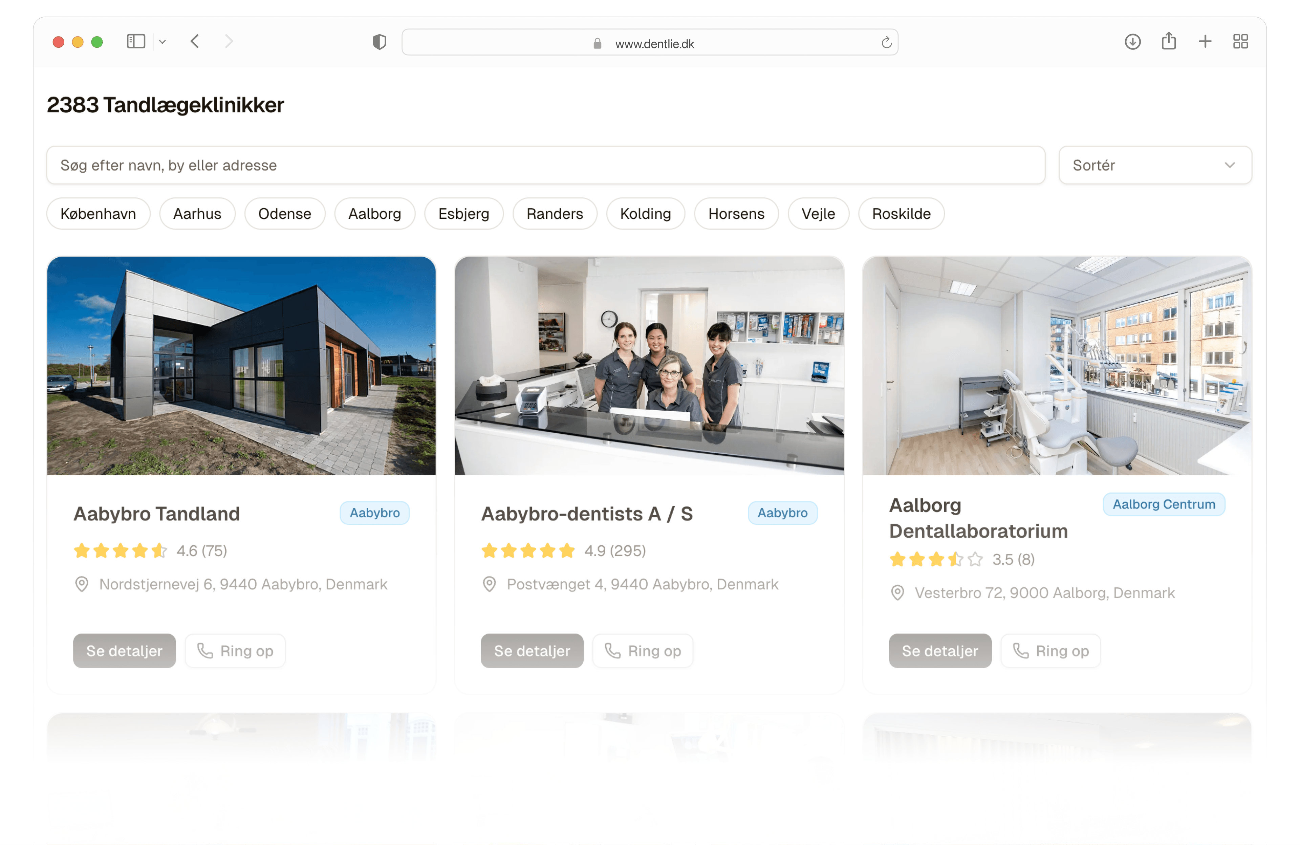The image size is (1300, 845).
Task: Toggle the Aarhus city filter
Action: point(197,214)
